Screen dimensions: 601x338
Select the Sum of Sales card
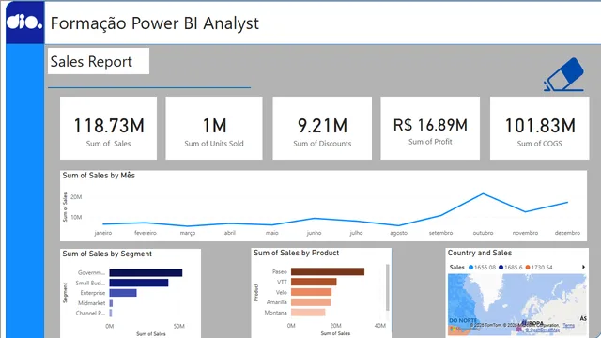point(109,128)
